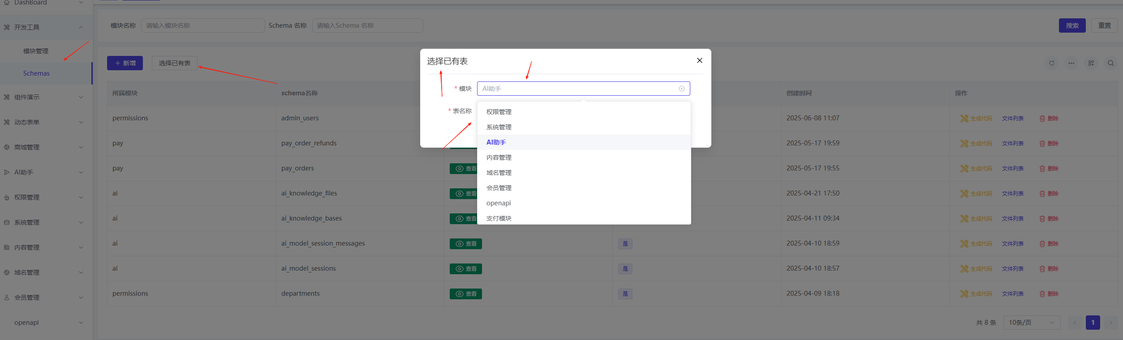The width and height of the screenshot is (1123, 340).
Task: Select 会员管理 from the module dropdown
Action: click(584, 188)
